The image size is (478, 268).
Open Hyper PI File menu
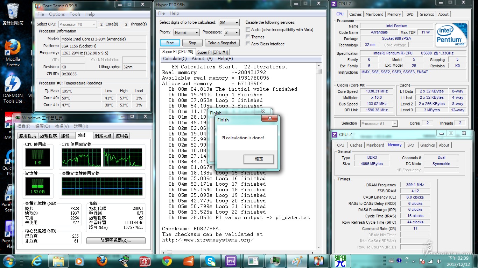point(161,13)
